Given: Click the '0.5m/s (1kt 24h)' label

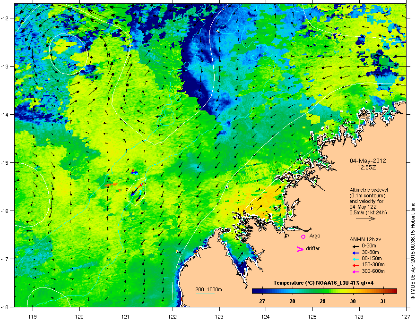Looking at the screenshot, I should tap(368, 212).
